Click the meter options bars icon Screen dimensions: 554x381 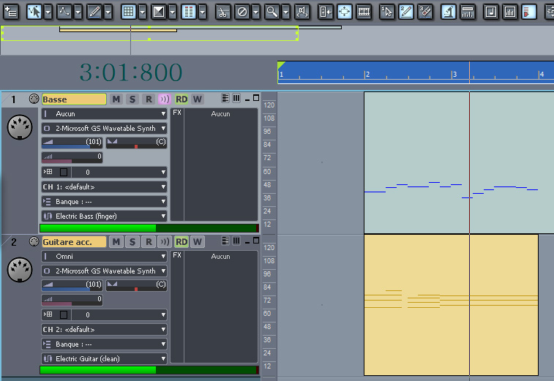pyautogui.click(x=189, y=12)
